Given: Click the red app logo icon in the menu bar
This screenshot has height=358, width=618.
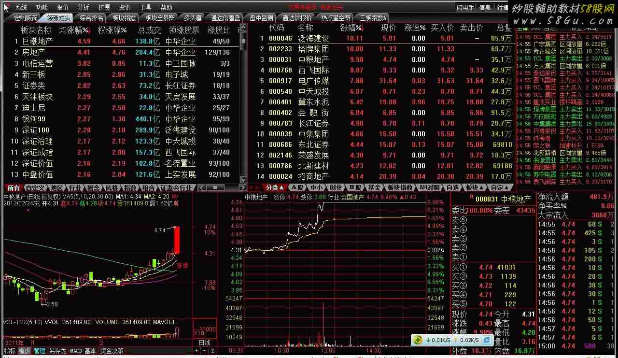Looking at the screenshot, I should pos(6,7).
